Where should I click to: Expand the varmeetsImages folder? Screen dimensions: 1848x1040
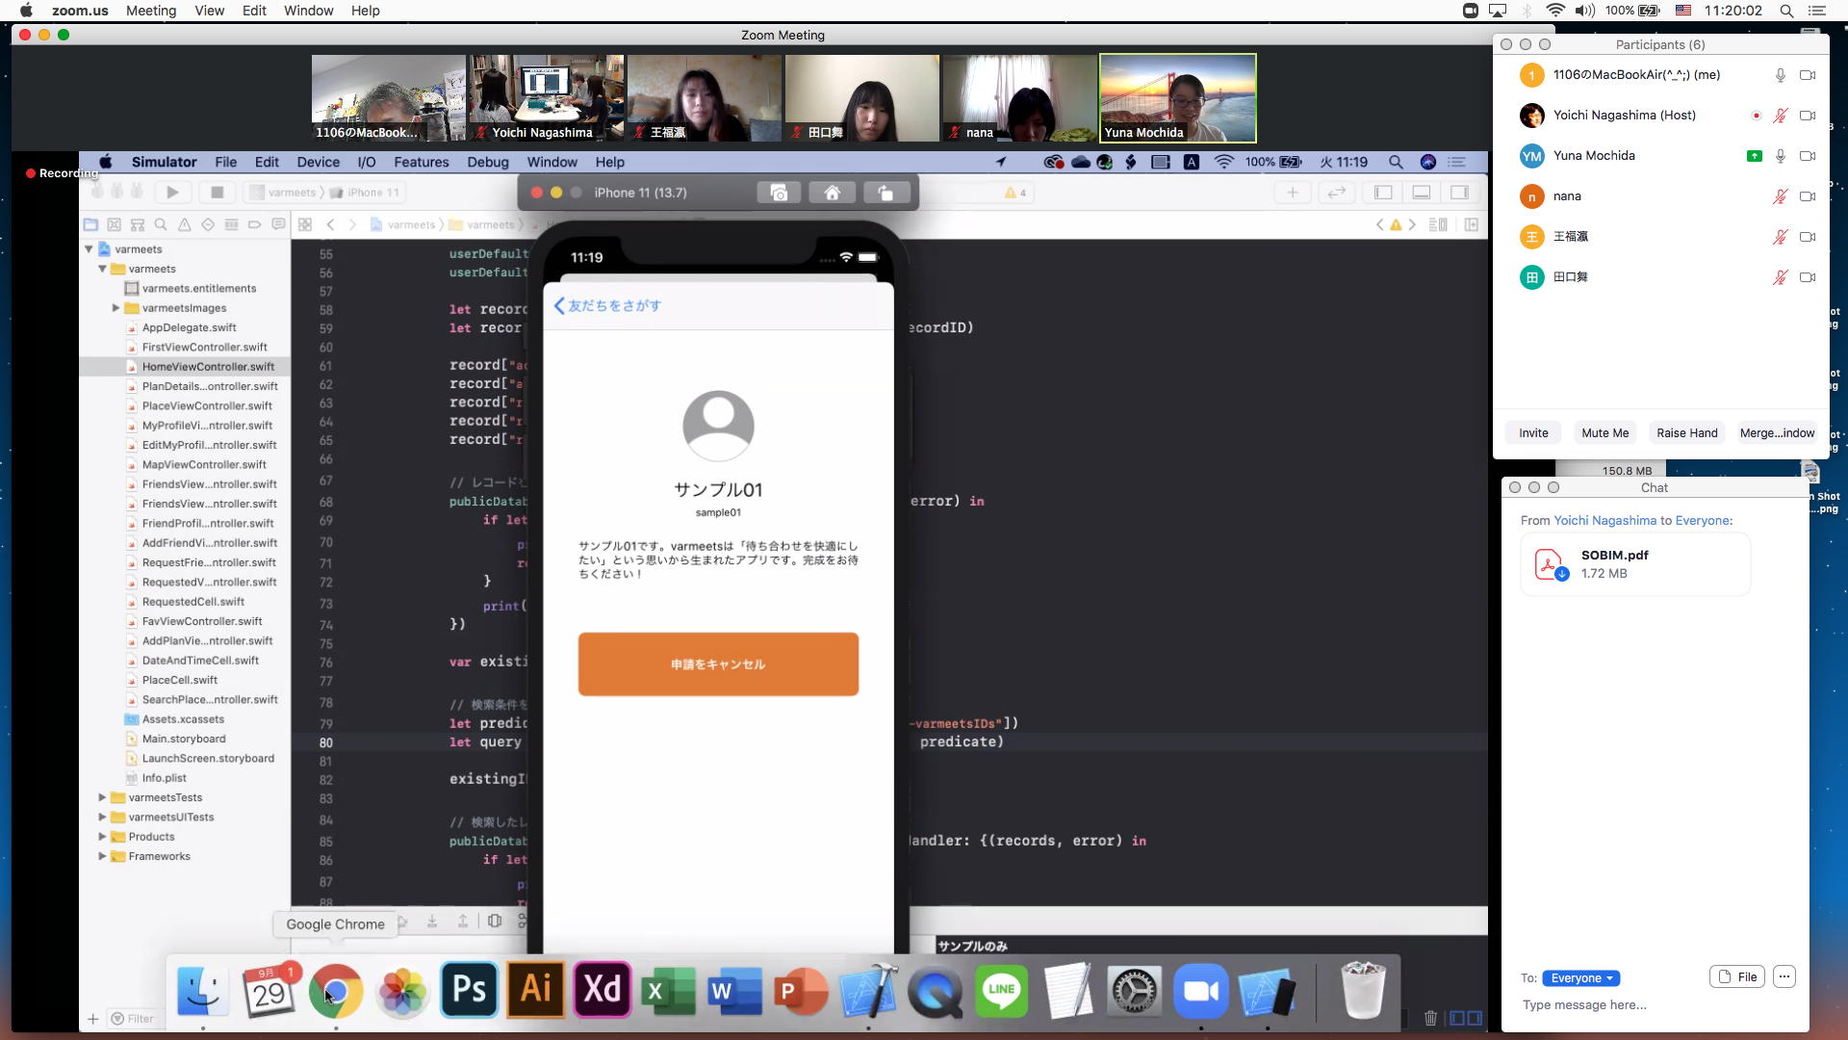point(115,308)
